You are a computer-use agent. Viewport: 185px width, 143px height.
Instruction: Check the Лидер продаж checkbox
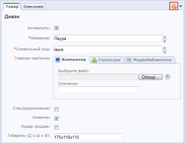click(56, 127)
